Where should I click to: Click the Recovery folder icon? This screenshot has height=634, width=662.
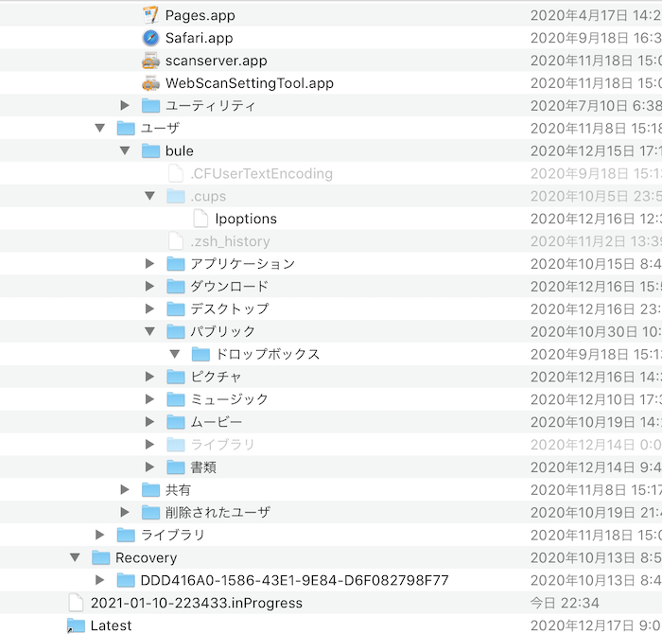click(x=101, y=557)
